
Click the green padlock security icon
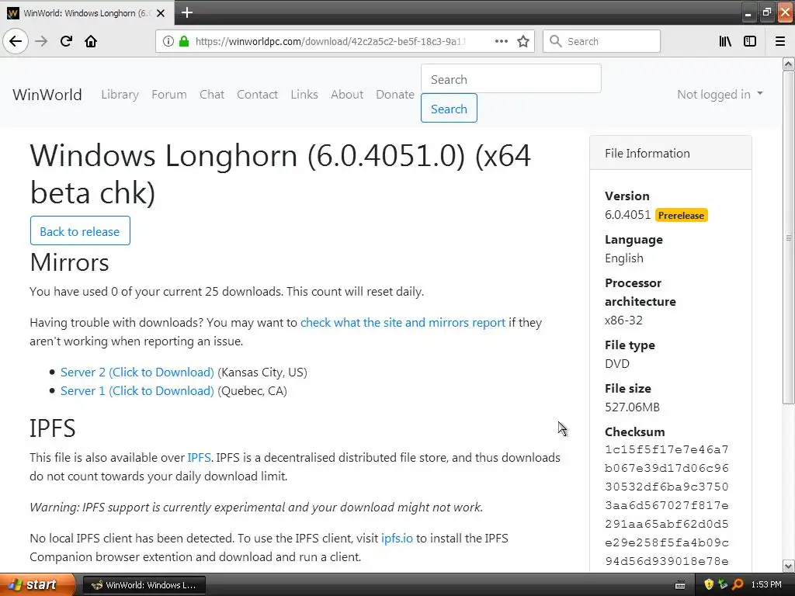click(x=184, y=41)
